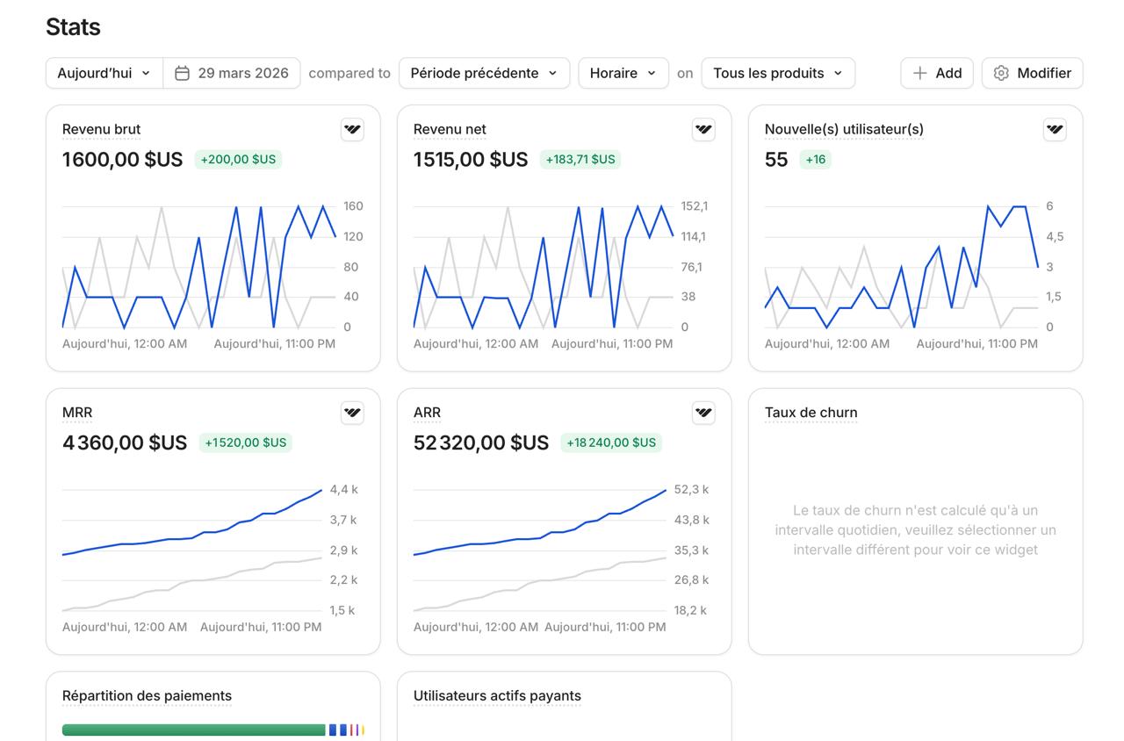Click the +1520,00 $US MRR change badge
This screenshot has width=1124, height=741.
click(x=245, y=443)
